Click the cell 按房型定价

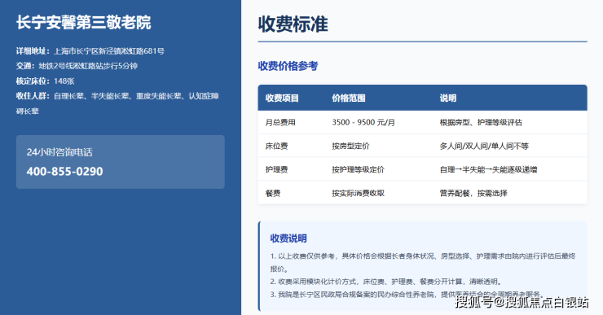pyautogui.click(x=350, y=146)
